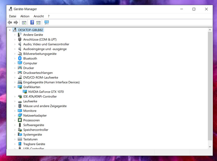
Task: Expand the Laufwerke category
Action: tap(15, 101)
